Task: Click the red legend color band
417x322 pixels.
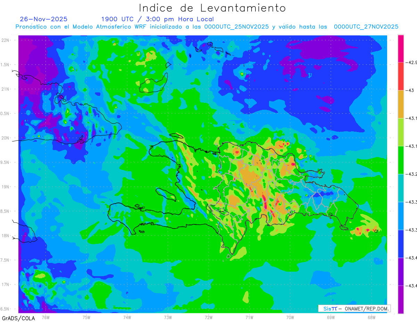Action: click(401, 76)
